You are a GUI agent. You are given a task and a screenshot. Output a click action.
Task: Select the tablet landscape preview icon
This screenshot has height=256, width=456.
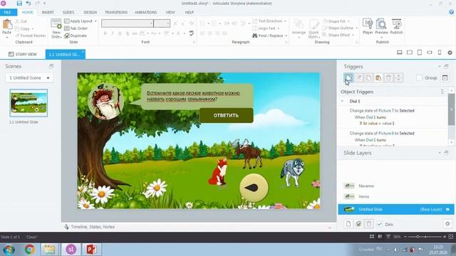tap(410, 53)
